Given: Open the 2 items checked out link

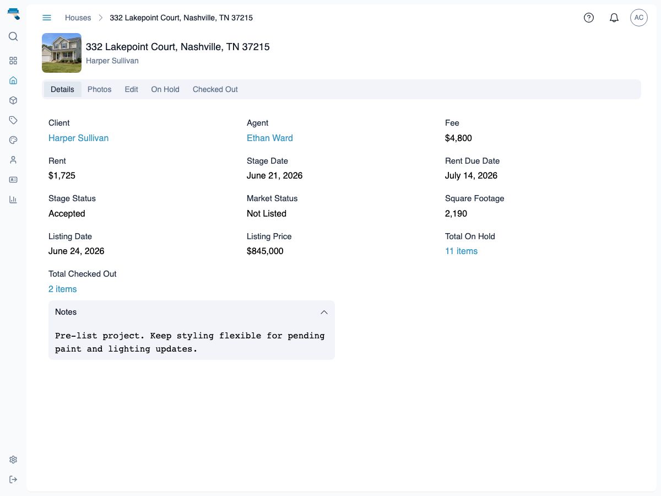Looking at the screenshot, I should [63, 289].
